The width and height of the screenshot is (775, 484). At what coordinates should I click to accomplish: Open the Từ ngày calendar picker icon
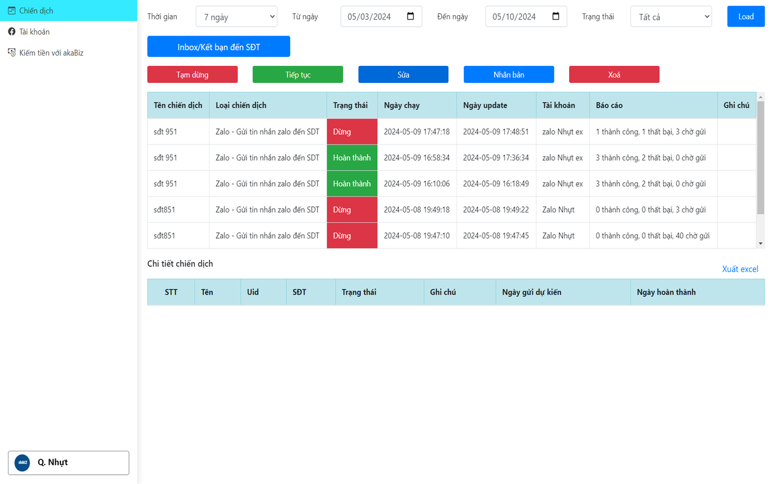[411, 16]
